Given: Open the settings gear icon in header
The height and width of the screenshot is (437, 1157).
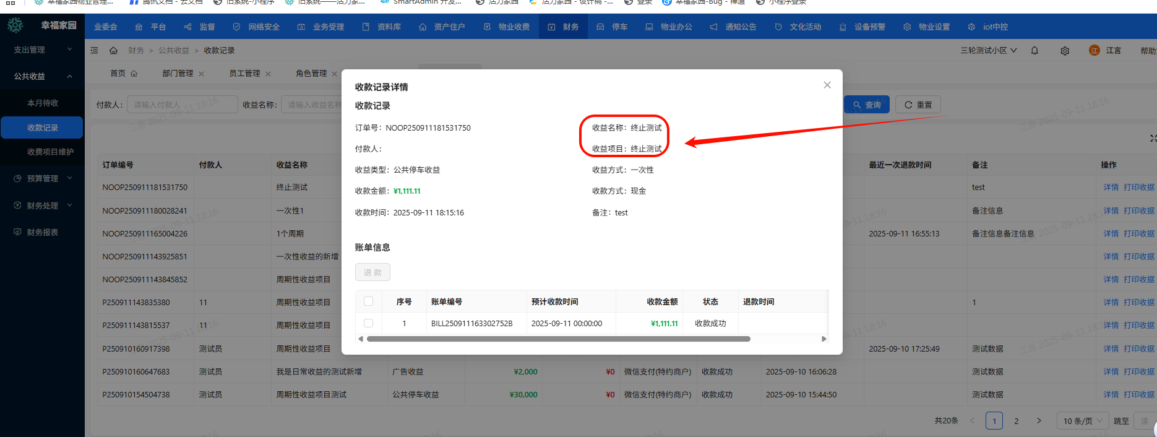Looking at the screenshot, I should pos(1065,51).
